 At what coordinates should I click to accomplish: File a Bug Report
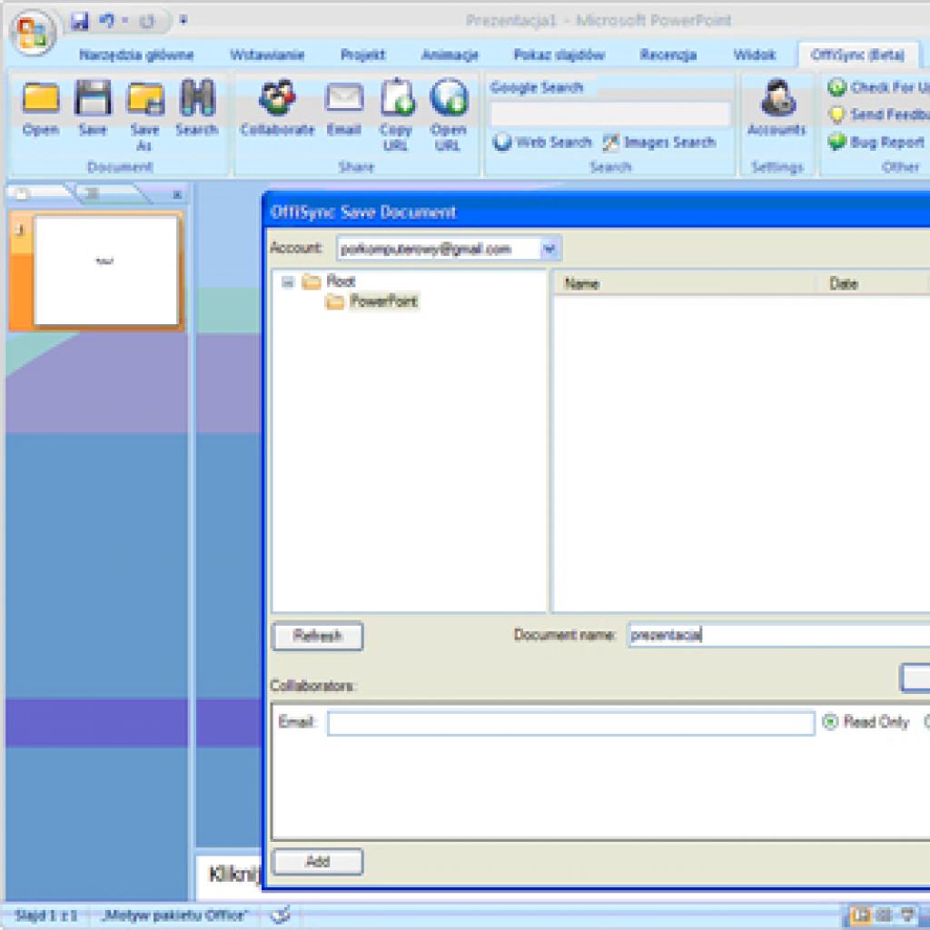coord(876,142)
